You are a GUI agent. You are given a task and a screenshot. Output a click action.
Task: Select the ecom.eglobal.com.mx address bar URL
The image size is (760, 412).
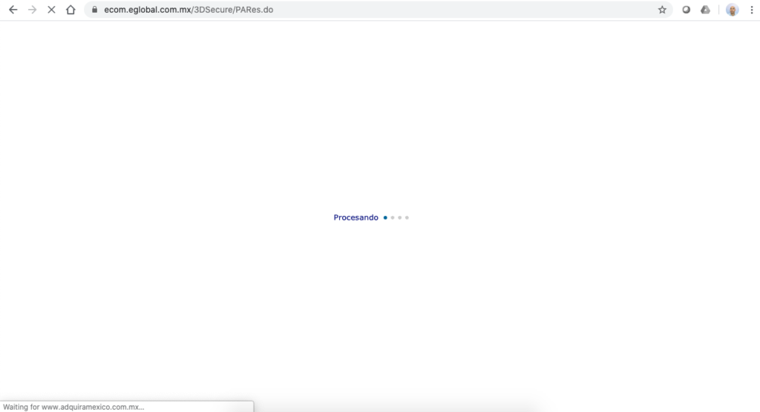189,10
